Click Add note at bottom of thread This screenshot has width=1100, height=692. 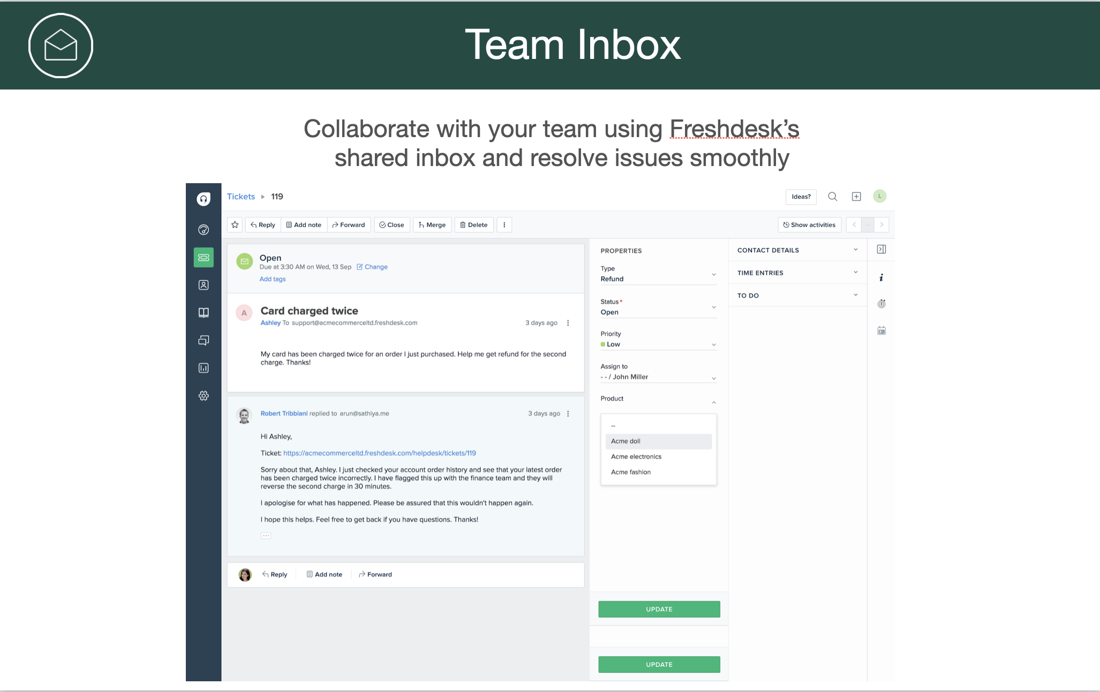[325, 575]
